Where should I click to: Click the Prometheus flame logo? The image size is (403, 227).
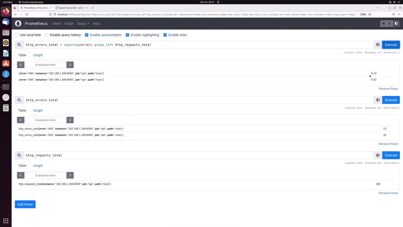18,23
